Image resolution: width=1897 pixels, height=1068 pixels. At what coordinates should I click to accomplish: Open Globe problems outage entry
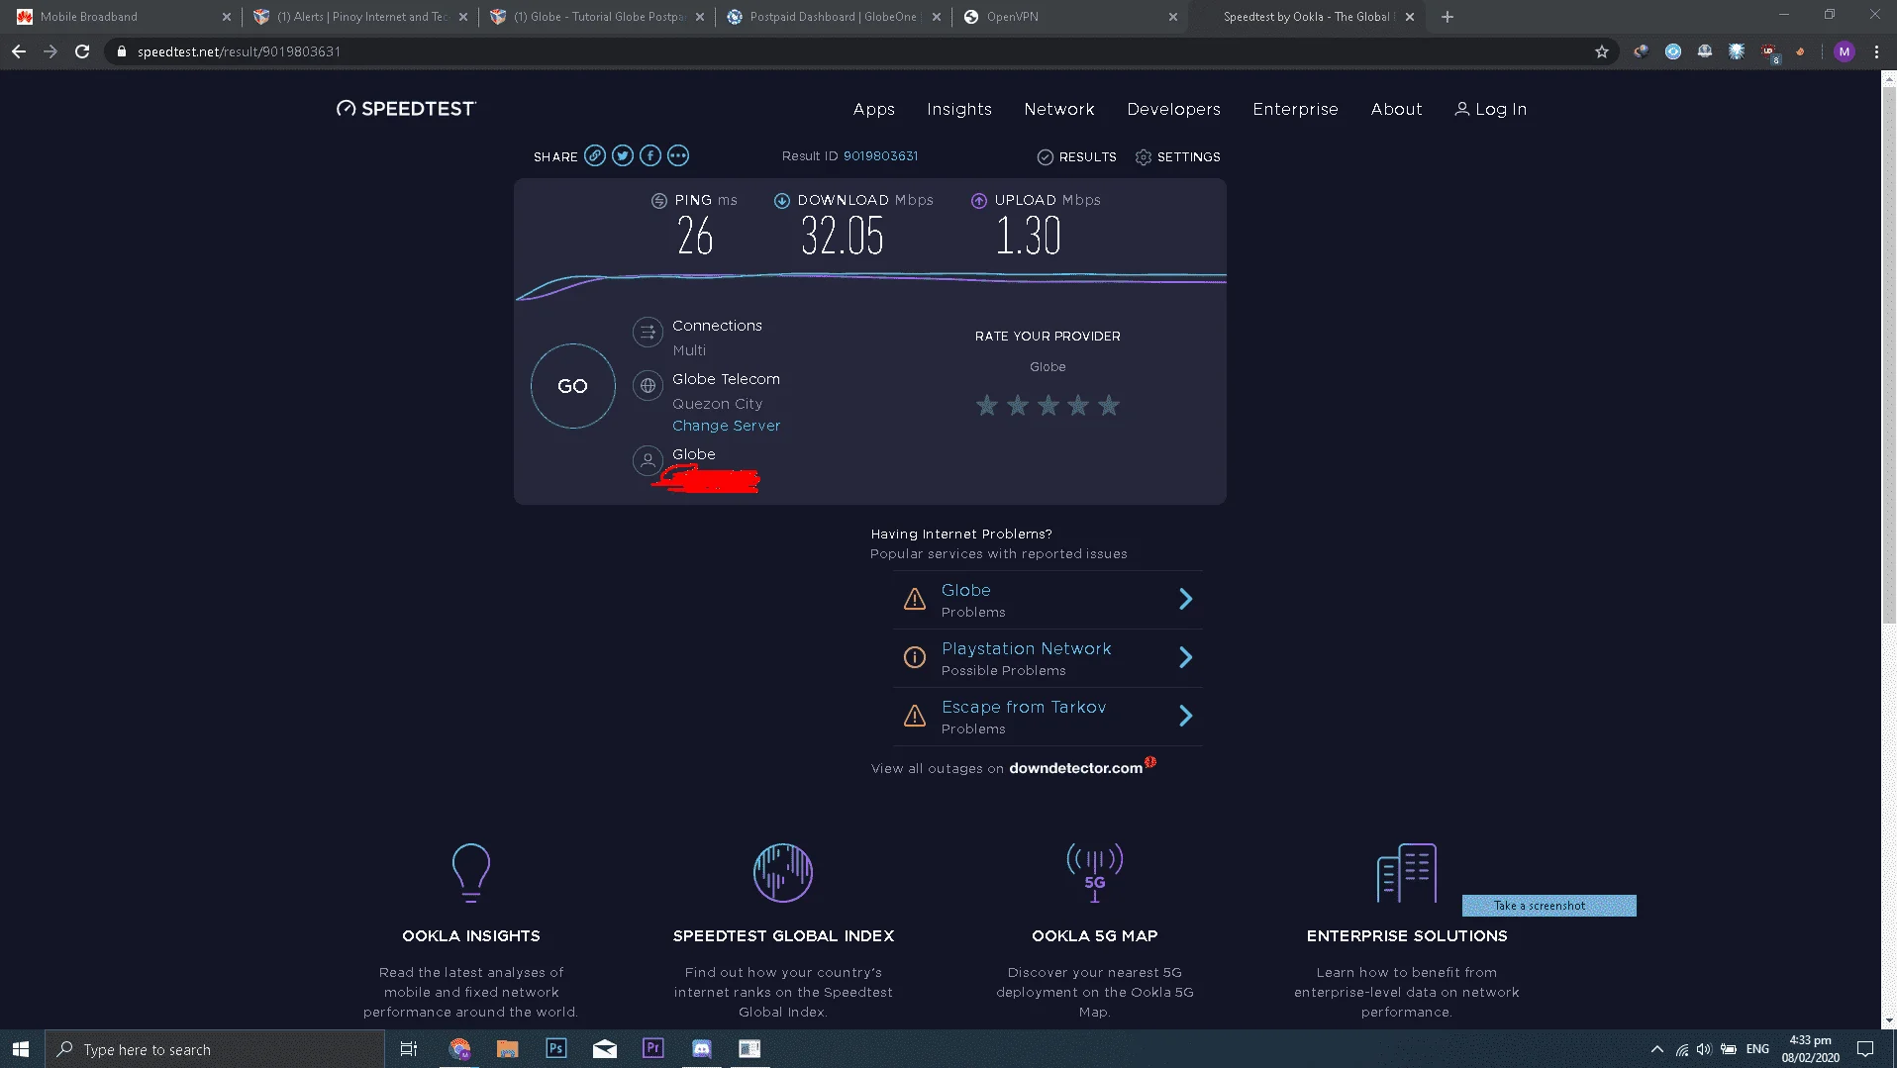[965, 590]
